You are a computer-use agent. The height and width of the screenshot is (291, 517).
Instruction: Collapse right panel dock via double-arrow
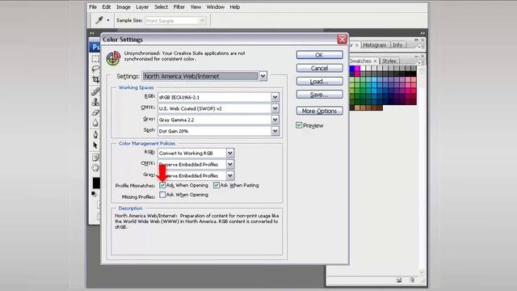422,33
